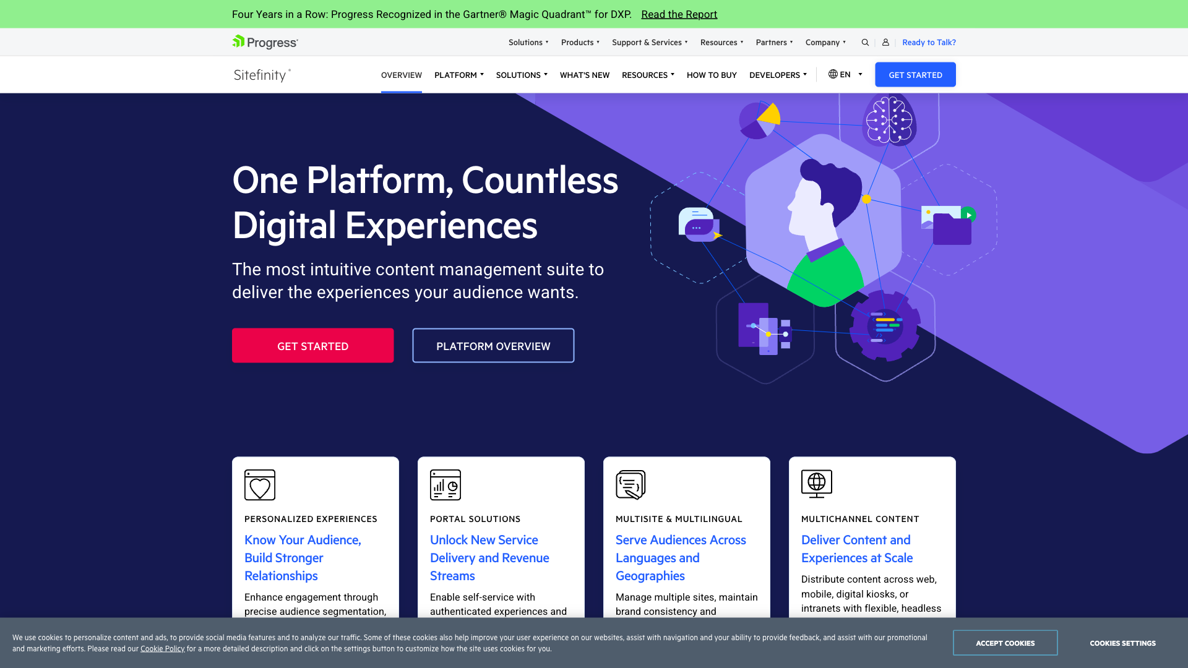The image size is (1188, 668).
Task: Click the Sitefinity logo
Action: [262, 75]
